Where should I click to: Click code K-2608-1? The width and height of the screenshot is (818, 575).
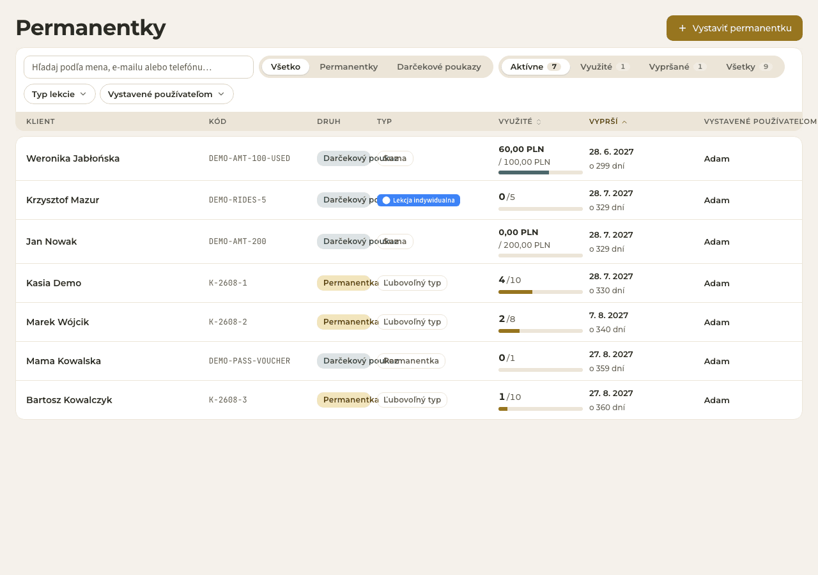[228, 283]
